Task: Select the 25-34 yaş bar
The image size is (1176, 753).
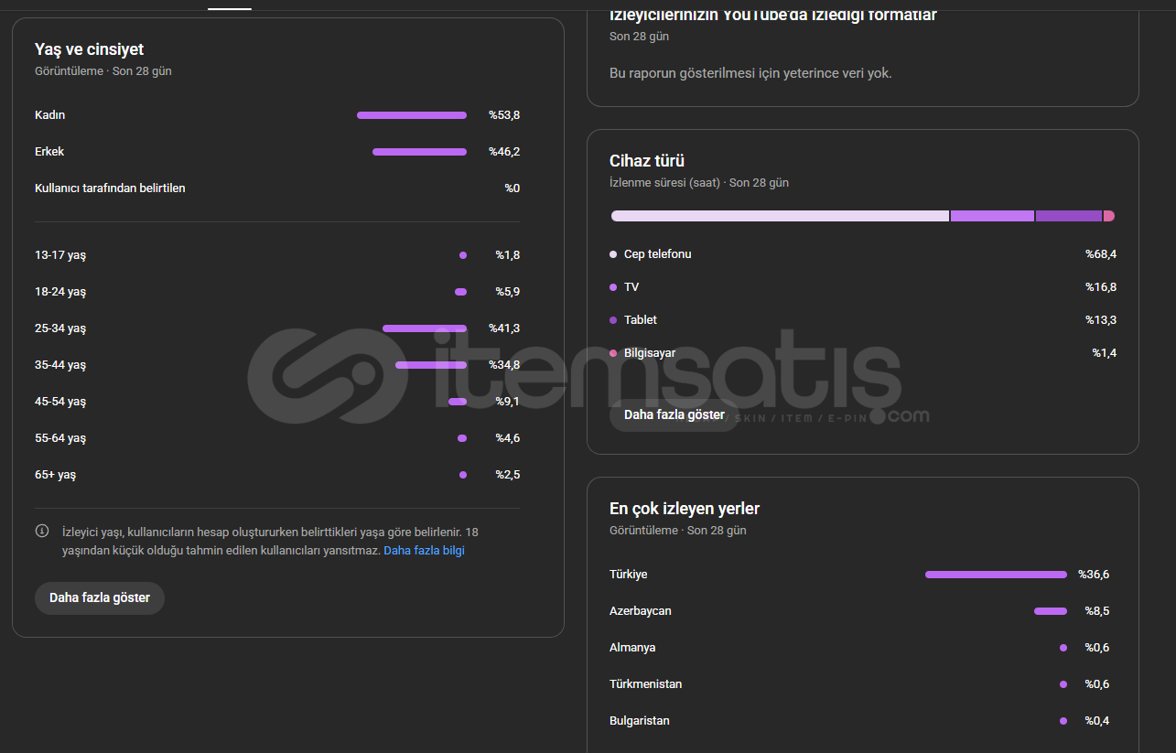Action: [424, 328]
